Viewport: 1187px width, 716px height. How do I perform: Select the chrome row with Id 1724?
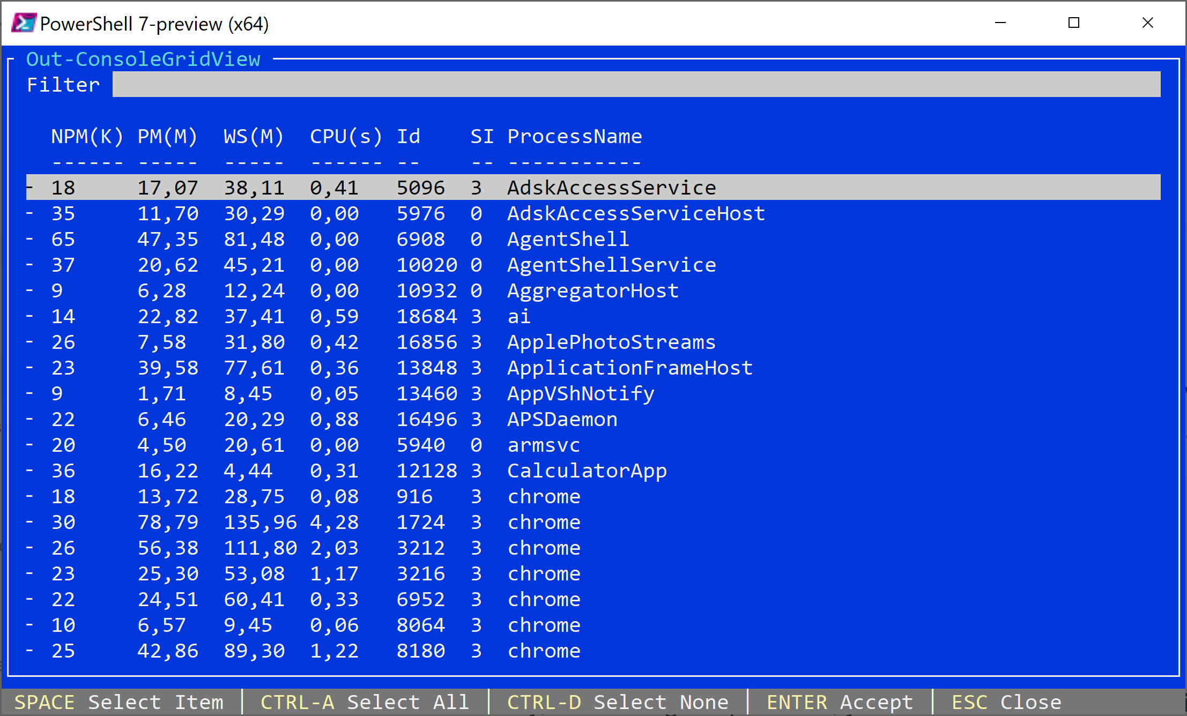click(x=544, y=523)
